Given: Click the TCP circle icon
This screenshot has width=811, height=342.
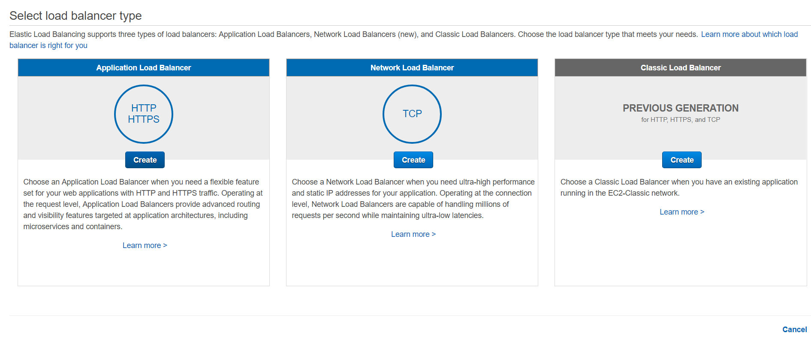Looking at the screenshot, I should 412,114.
